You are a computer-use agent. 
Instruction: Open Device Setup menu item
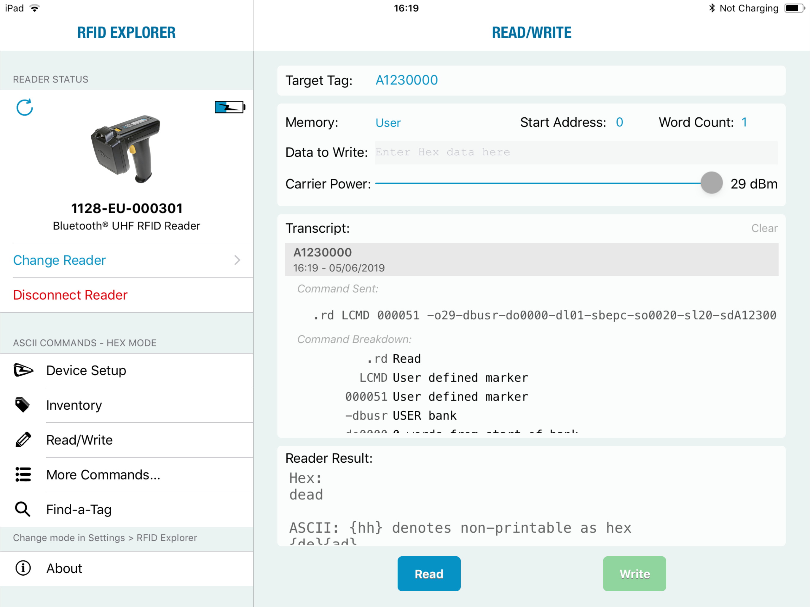pos(127,370)
